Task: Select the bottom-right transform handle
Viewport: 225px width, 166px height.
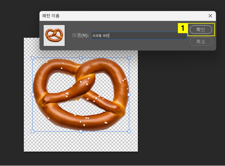Action: 129,132
